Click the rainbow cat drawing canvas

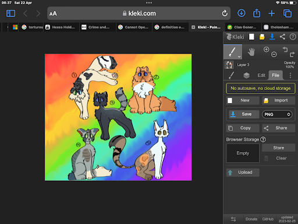(x=118, y=117)
